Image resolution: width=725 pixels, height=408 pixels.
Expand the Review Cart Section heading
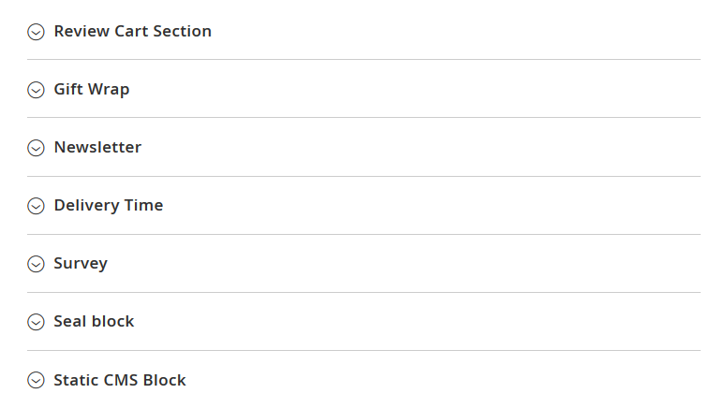pos(132,31)
